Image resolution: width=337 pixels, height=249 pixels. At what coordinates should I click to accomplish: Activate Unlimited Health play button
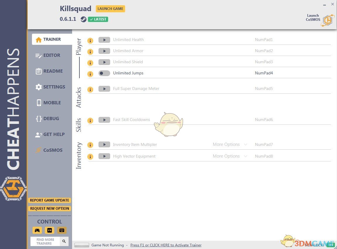(104, 40)
